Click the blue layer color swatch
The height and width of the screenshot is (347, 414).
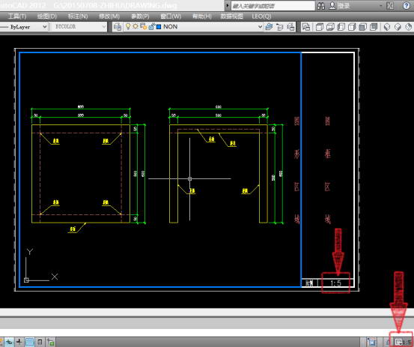click(x=159, y=27)
